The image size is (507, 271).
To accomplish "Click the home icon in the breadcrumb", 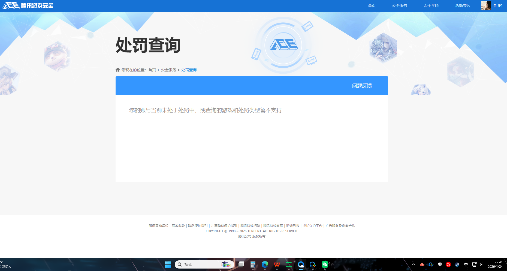I will (x=117, y=70).
